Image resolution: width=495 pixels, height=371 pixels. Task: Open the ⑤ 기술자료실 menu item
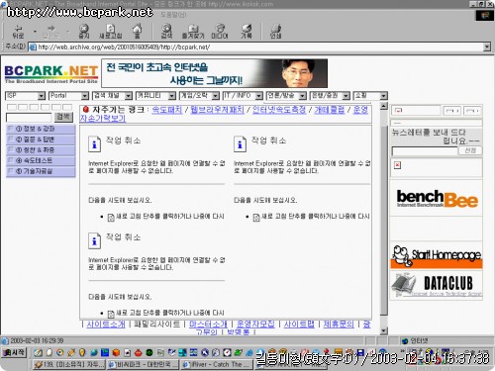(x=41, y=171)
